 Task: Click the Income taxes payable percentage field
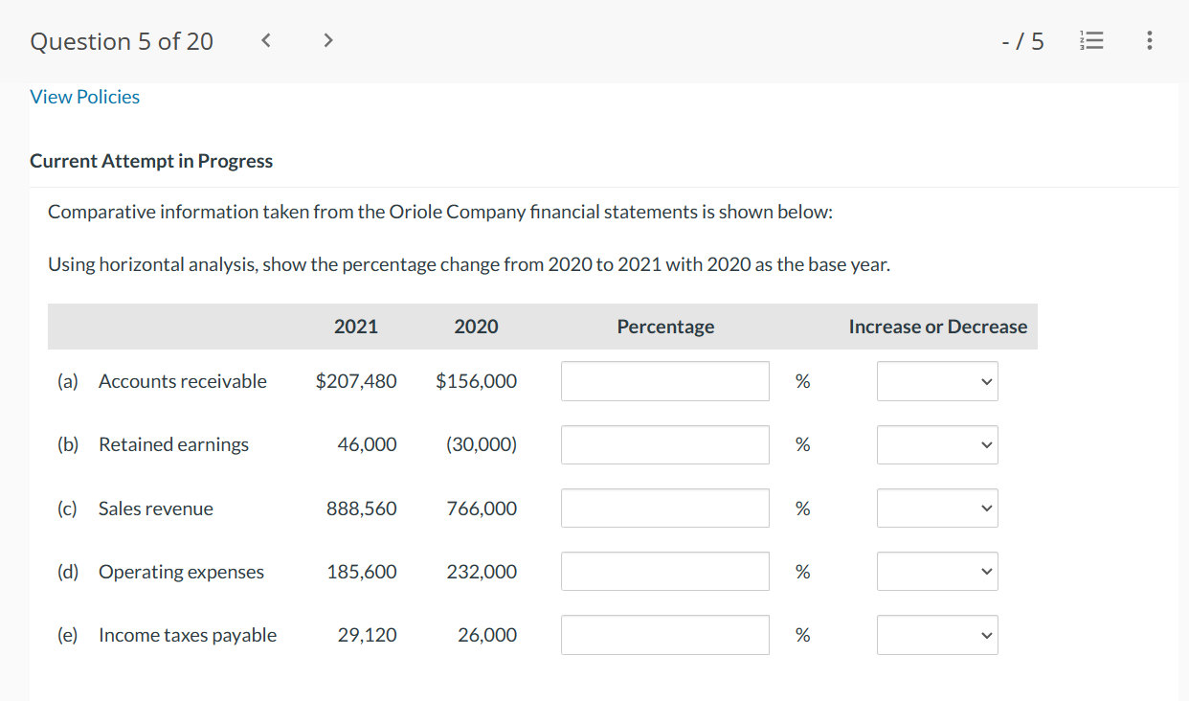pyautogui.click(x=664, y=635)
